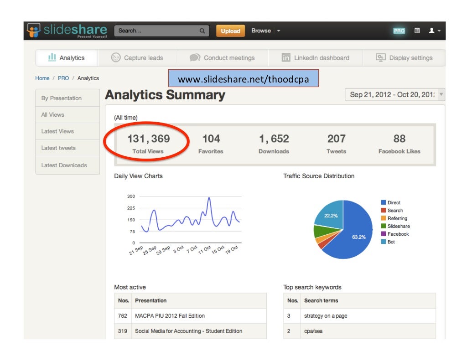Click the Browse link
Viewport: 467px width, 361px height.
click(x=261, y=31)
